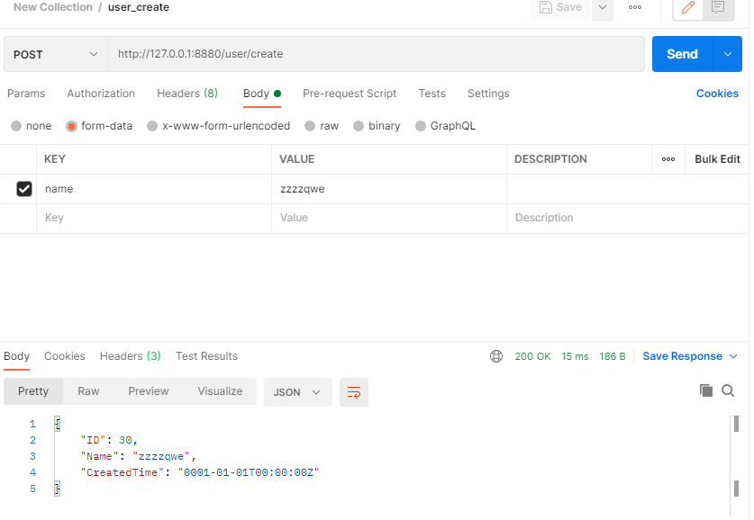Search response with the magnifier icon
The height and width of the screenshot is (520, 754).
tap(728, 390)
